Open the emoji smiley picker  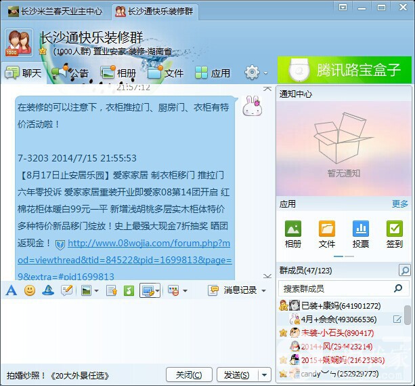pyautogui.click(x=30, y=290)
